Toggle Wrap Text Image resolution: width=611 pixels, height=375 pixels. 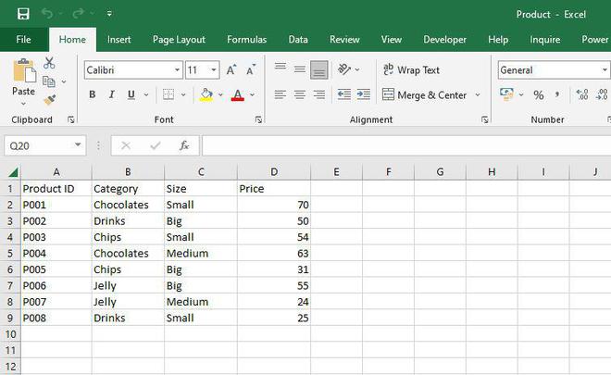point(411,70)
